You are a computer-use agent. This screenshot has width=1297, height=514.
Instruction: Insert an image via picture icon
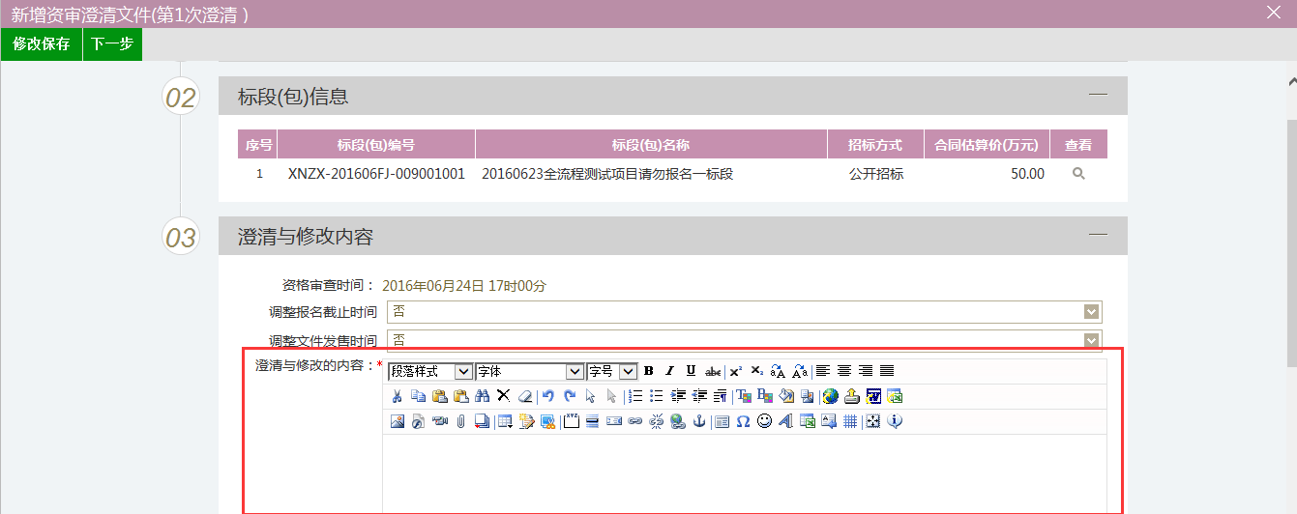[x=397, y=421]
